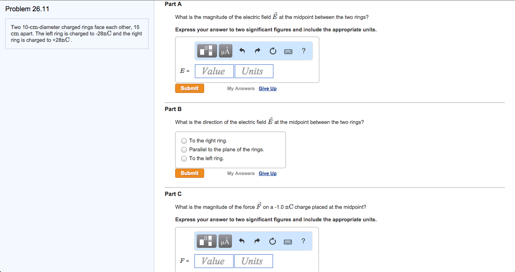Open keyboard shortcuts in Part C toolbar
This screenshot has height=272, width=515.
[x=288, y=241]
